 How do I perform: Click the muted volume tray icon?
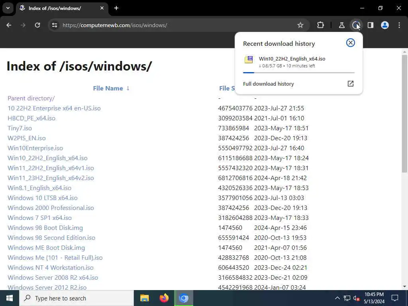click(x=356, y=298)
